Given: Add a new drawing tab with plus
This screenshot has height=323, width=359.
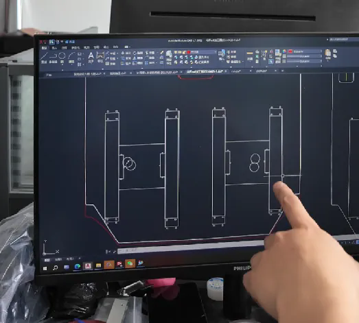Looking at the screenshot, I should 282,71.
